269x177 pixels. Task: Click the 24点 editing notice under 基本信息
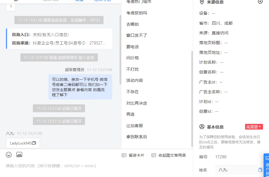230,142
